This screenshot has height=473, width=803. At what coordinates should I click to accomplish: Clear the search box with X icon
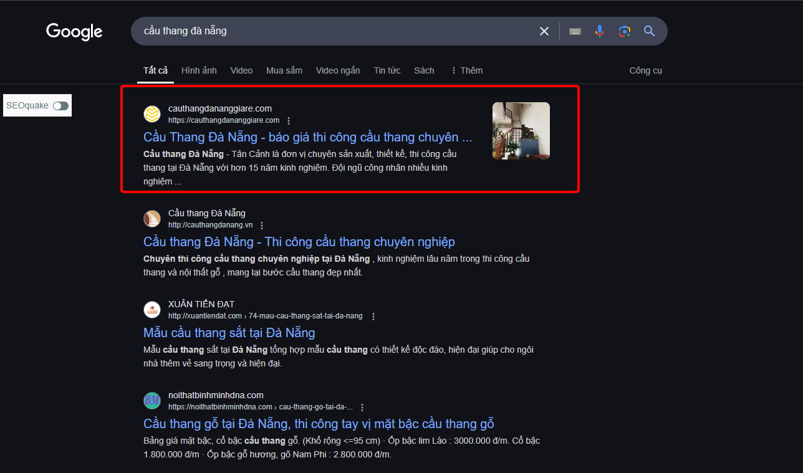coord(544,31)
